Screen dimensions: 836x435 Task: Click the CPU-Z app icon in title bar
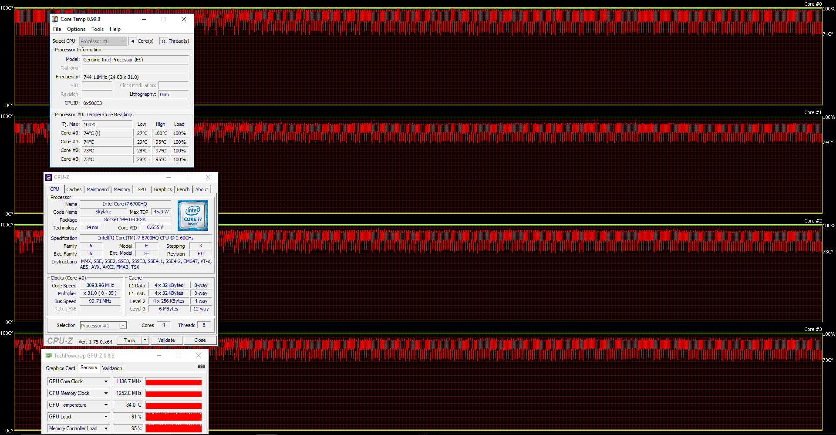tap(48, 177)
